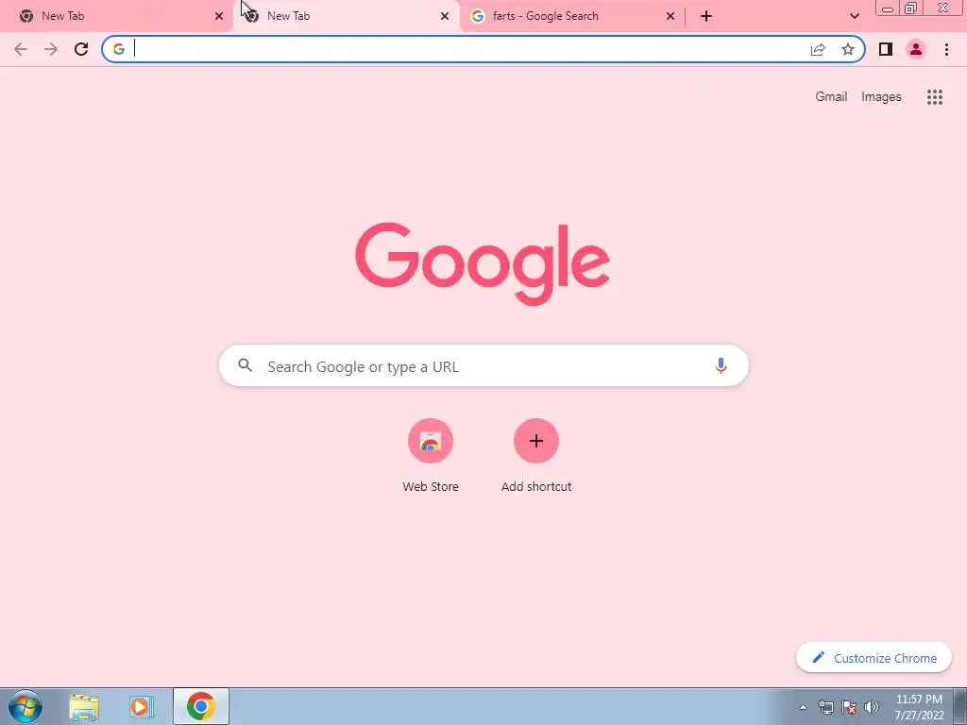Open Windows Explorer from the taskbar
The width and height of the screenshot is (967, 725).
84,706
